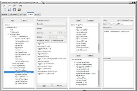This screenshot has width=137, height=91.
Task: Select nlg:WordElement class
Action: click(18, 63)
